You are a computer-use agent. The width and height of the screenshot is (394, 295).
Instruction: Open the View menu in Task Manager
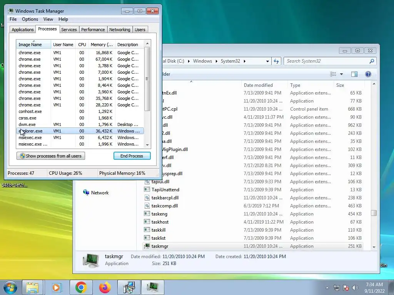48,19
